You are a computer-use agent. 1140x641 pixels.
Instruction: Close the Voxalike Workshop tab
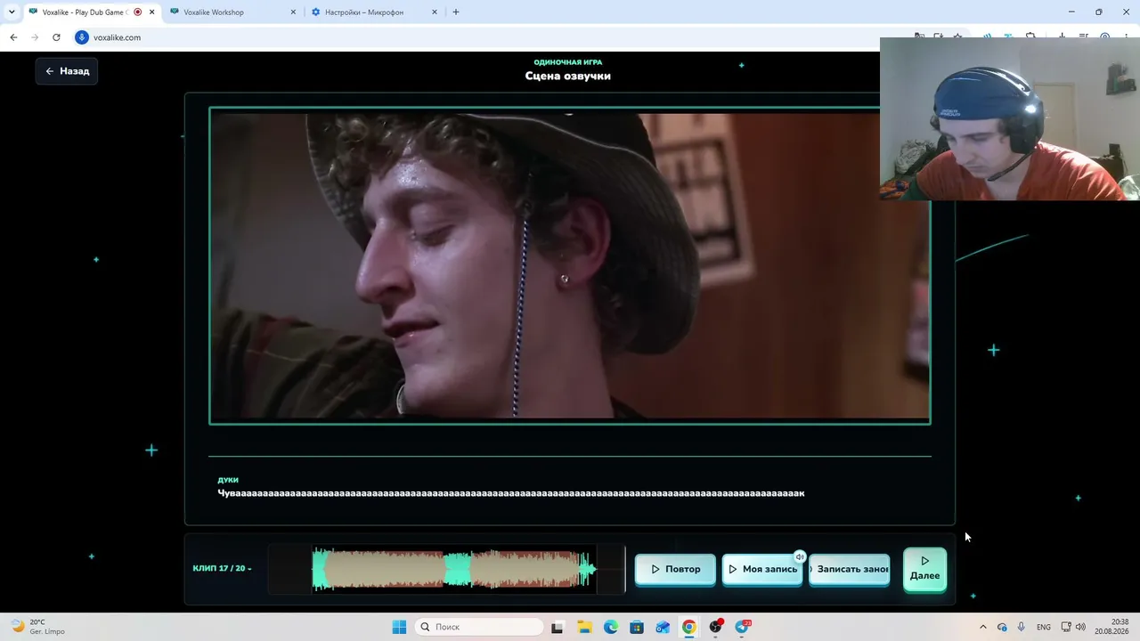coord(293,12)
